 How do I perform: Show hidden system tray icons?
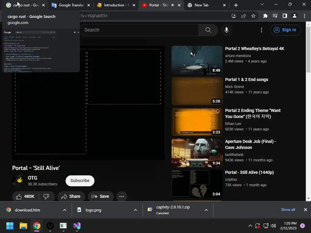click(250, 226)
